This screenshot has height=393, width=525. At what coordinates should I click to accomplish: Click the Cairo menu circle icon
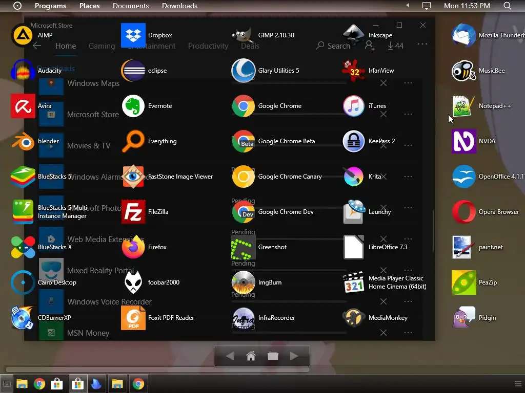17,6
